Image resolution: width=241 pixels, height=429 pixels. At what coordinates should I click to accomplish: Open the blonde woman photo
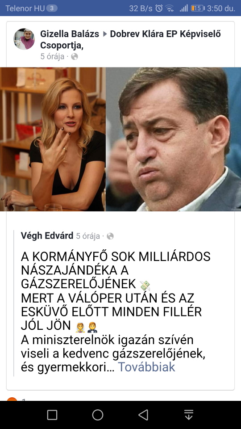53,139
